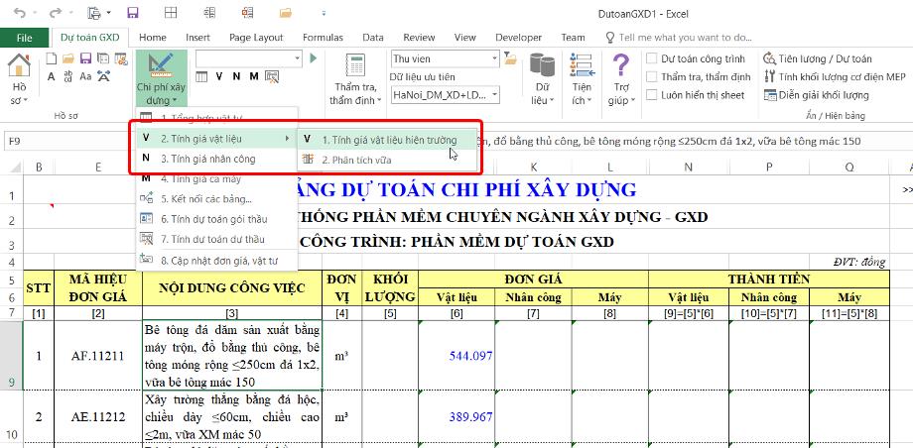913x448 pixels.
Task: Click the Trợ giúp question mark icon
Action: coord(620,68)
